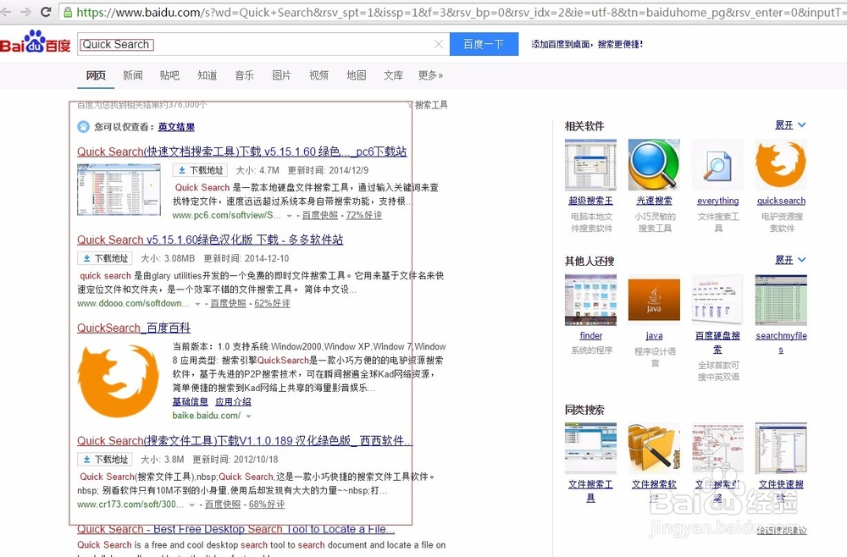The width and height of the screenshot is (847, 557).
Task: Click the 英文结果 link
Action: (176, 127)
